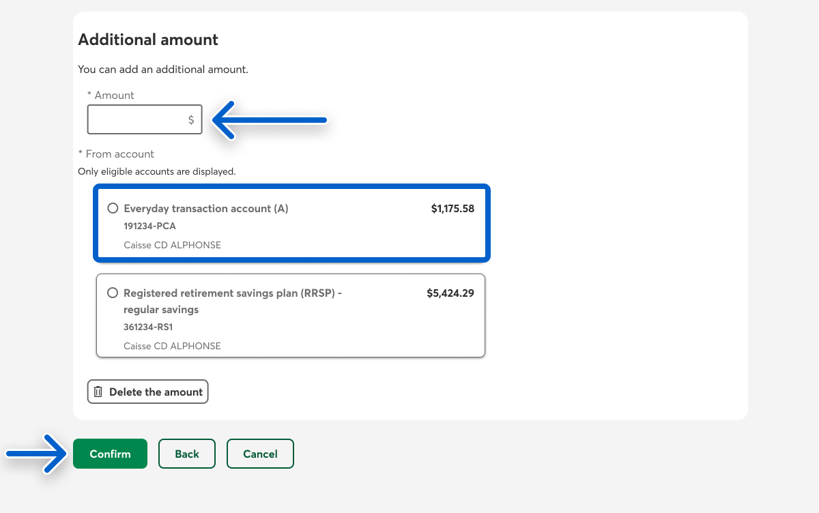Click the Additional amount heading
The width and height of the screenshot is (819, 513).
pos(148,40)
